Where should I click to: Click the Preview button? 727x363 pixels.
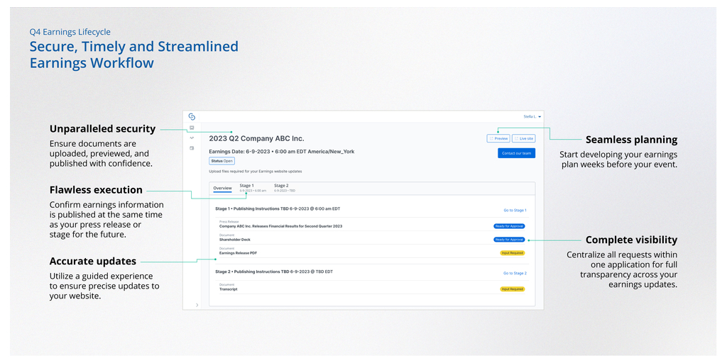[x=498, y=138]
